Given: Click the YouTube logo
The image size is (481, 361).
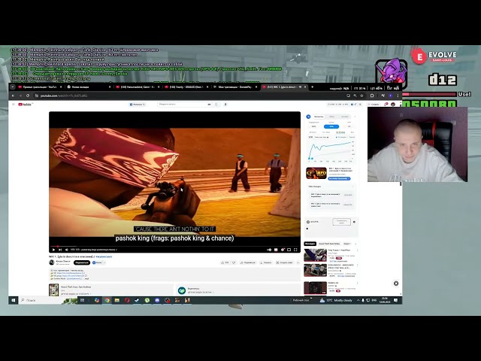Looking at the screenshot, I should point(25,105).
